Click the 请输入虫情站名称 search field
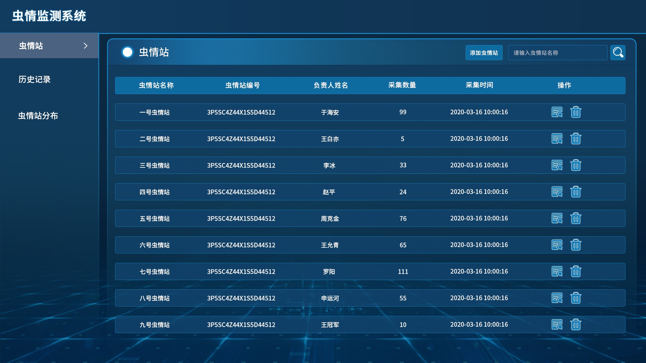646x363 pixels. 557,53
